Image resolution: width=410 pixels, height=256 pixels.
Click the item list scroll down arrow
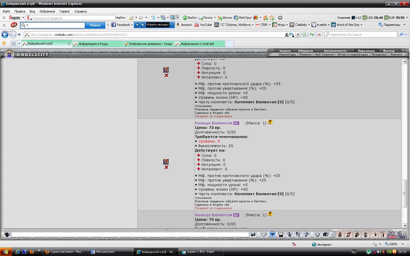(404, 226)
